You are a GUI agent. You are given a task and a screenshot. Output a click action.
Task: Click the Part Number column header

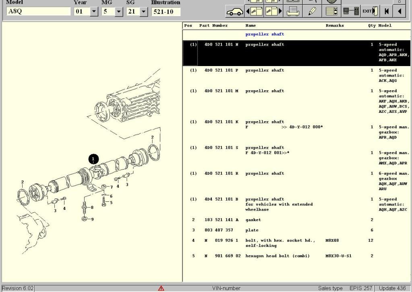(213, 25)
